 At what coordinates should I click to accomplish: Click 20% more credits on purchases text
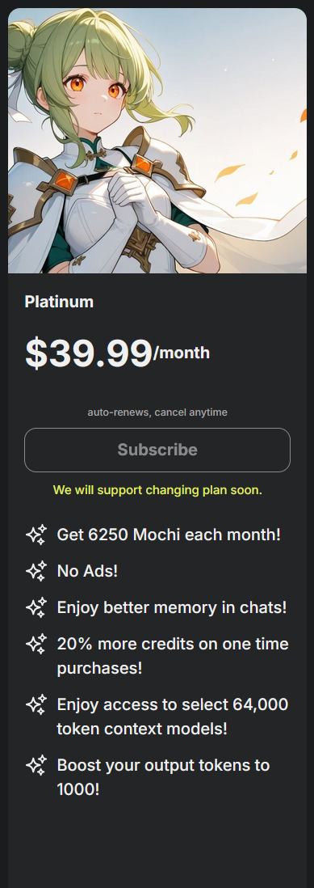[x=172, y=656]
